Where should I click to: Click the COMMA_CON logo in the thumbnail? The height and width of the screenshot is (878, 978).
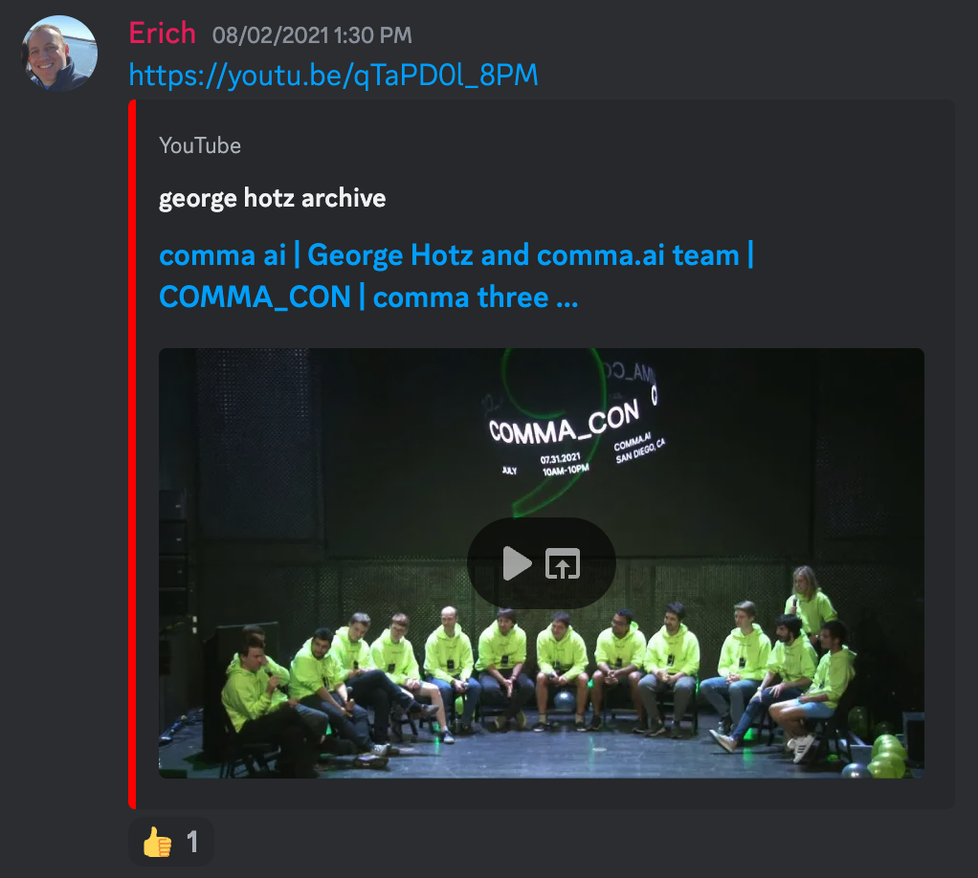click(565, 424)
